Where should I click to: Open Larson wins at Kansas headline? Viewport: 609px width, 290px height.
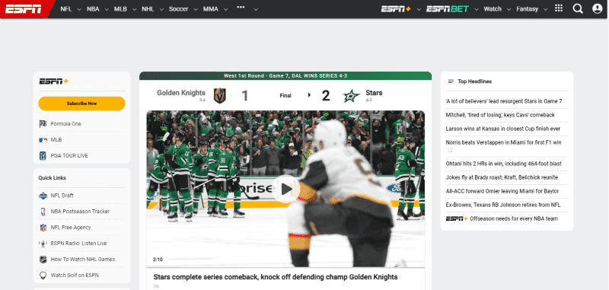click(503, 129)
